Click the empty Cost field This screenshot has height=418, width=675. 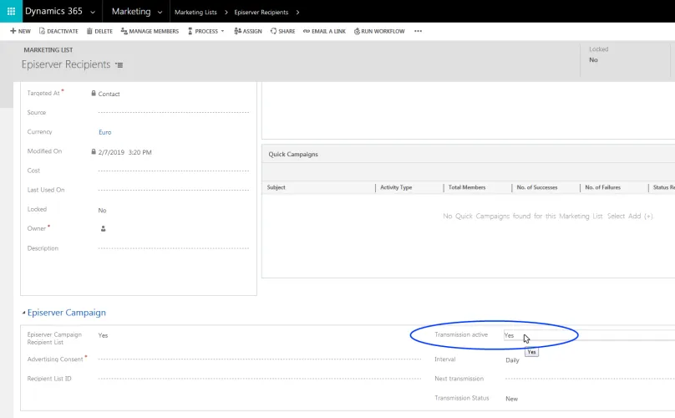[x=174, y=171]
